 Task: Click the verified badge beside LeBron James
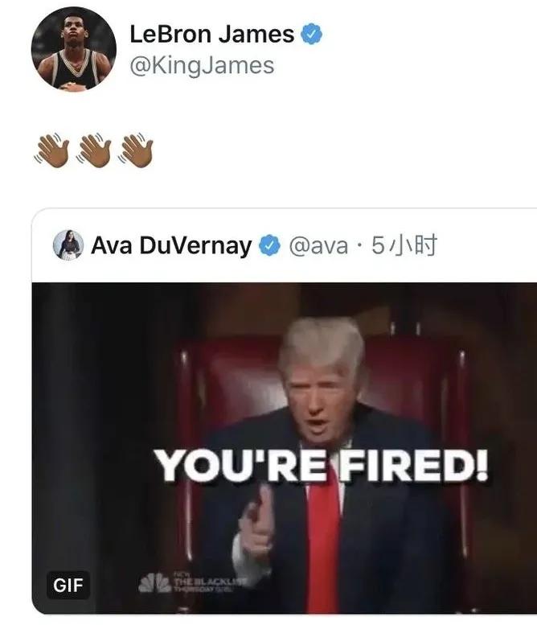[x=311, y=34]
